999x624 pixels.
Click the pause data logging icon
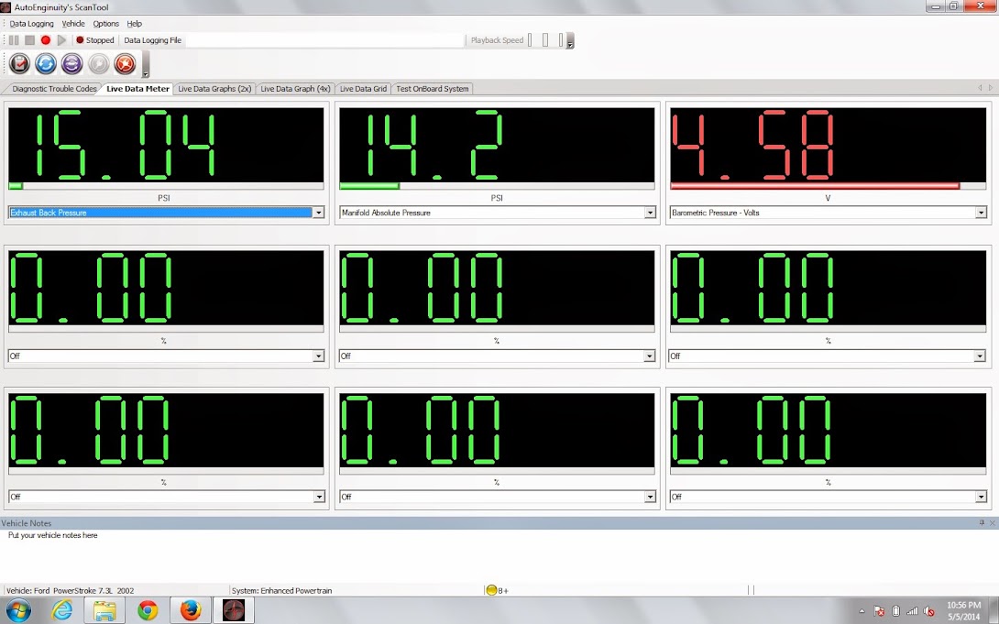[x=14, y=40]
